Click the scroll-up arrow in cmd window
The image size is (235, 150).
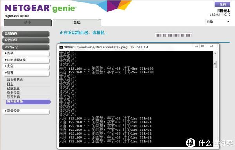[215, 53]
